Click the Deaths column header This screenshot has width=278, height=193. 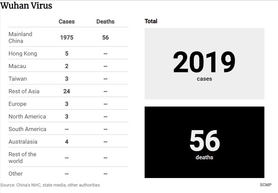coord(105,21)
